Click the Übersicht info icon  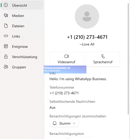click(6, 5)
